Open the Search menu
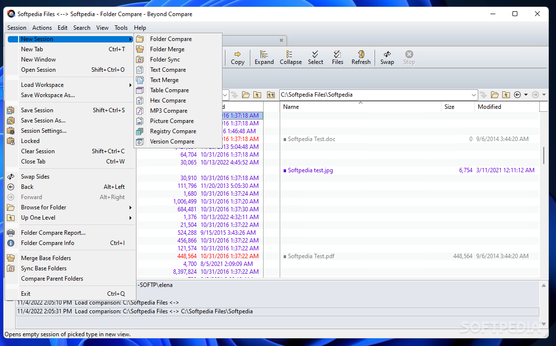 pyautogui.click(x=82, y=28)
